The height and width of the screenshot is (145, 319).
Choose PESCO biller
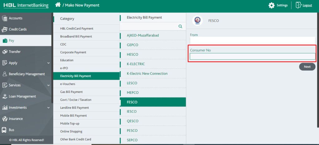click(153, 131)
